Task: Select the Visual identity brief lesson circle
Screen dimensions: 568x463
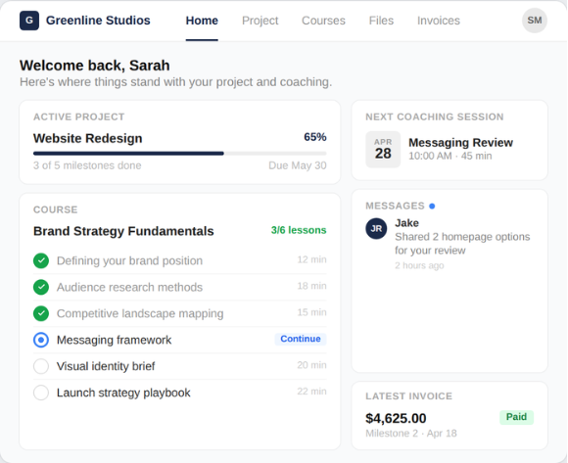Action: (x=41, y=366)
